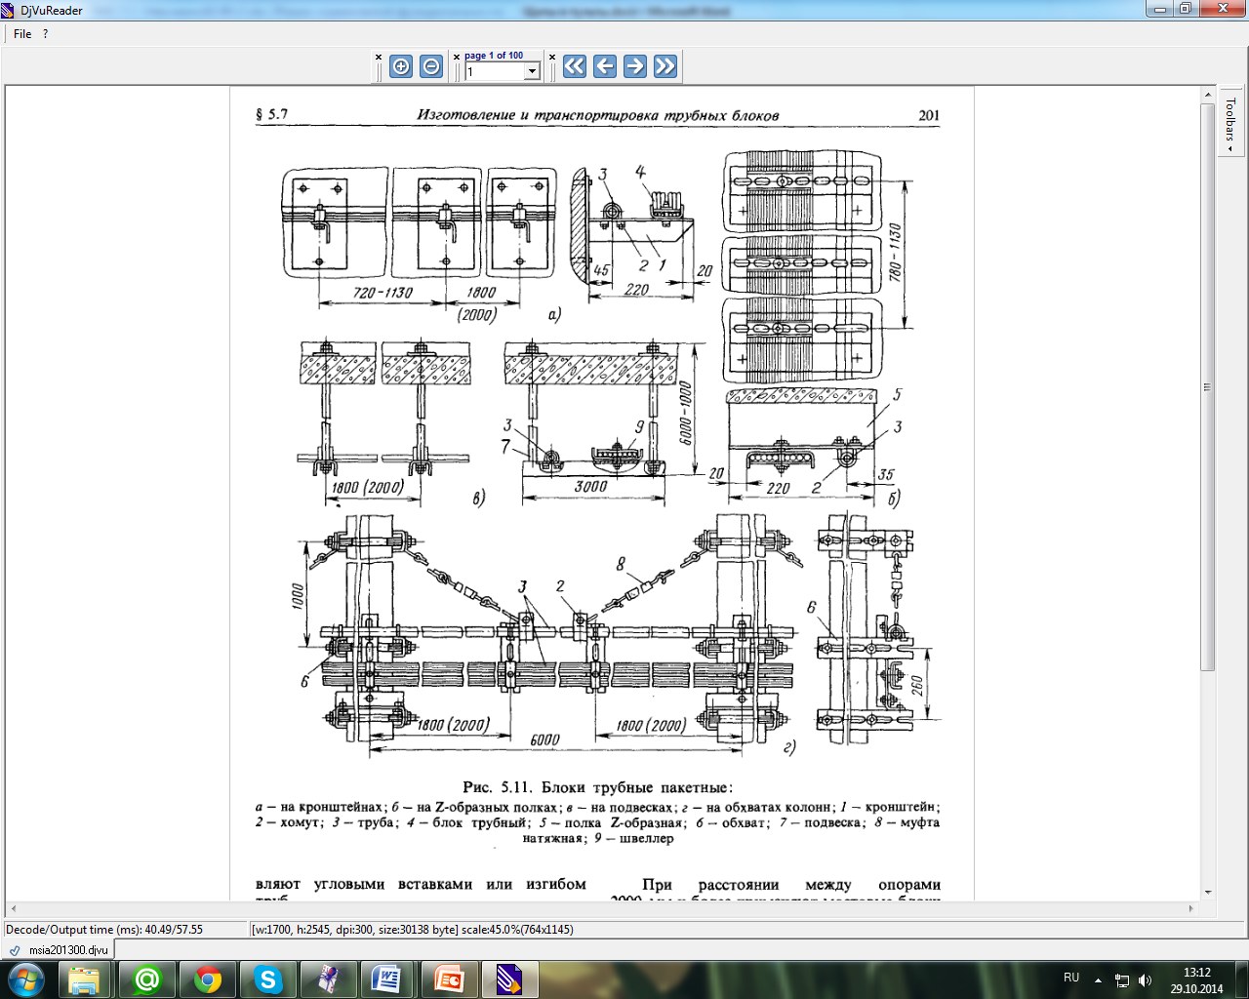Show hidden tray icons with the up arrow
The height and width of the screenshot is (999, 1249).
point(1099,979)
